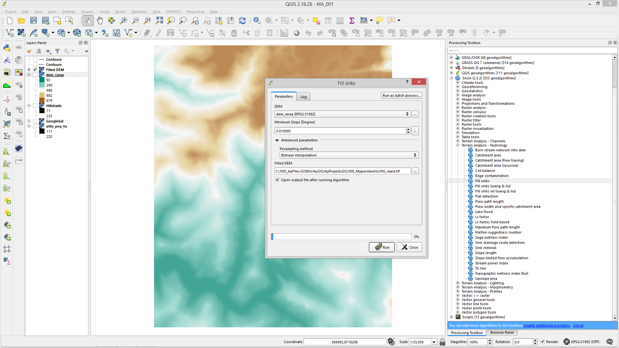Image resolution: width=619 pixels, height=348 pixels.
Task: Open the Resampling method dropdown
Action: pos(349,155)
